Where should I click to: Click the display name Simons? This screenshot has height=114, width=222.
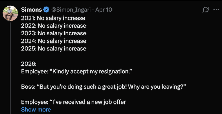(32, 10)
